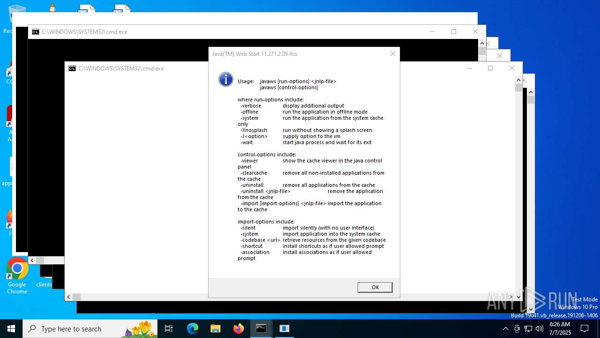This screenshot has height=338, width=600.
Task: Open the clock showing 6:26 AM
Action: click(x=560, y=329)
